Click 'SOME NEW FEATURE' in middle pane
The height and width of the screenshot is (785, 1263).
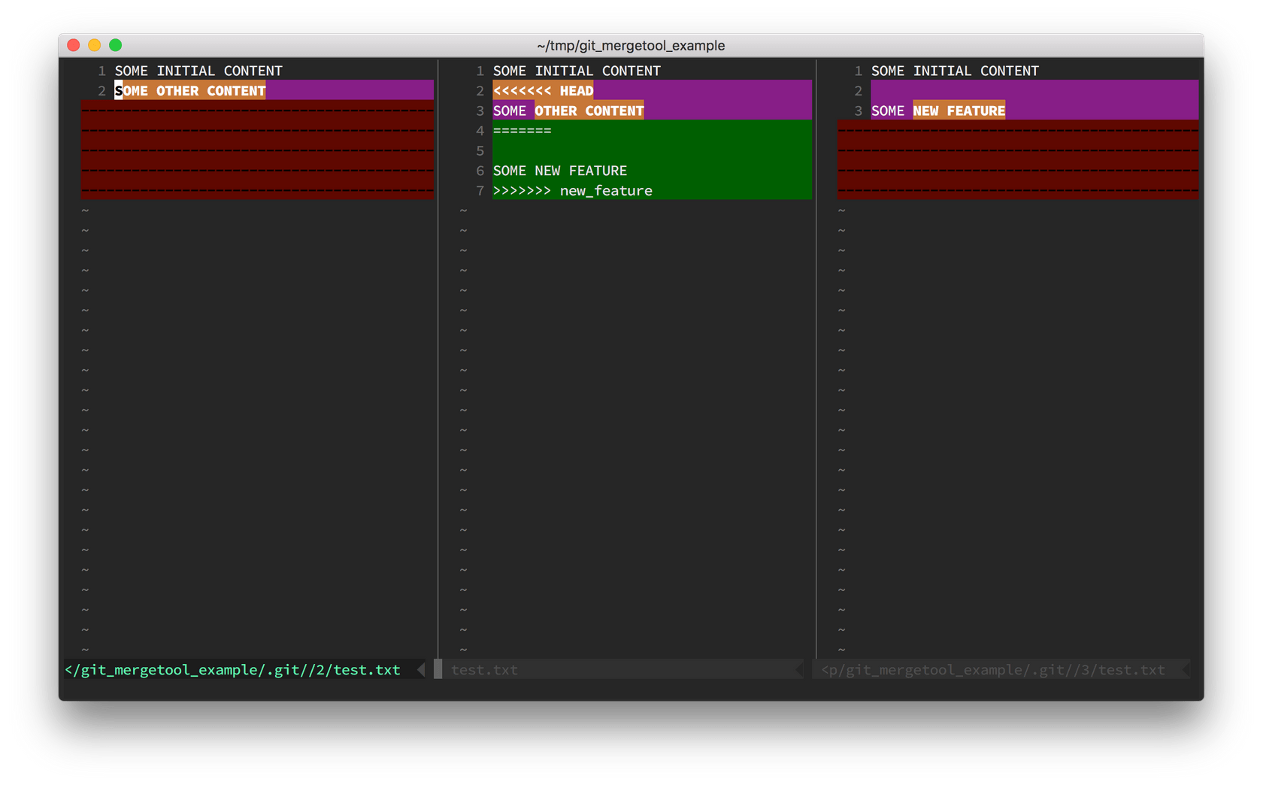click(560, 171)
